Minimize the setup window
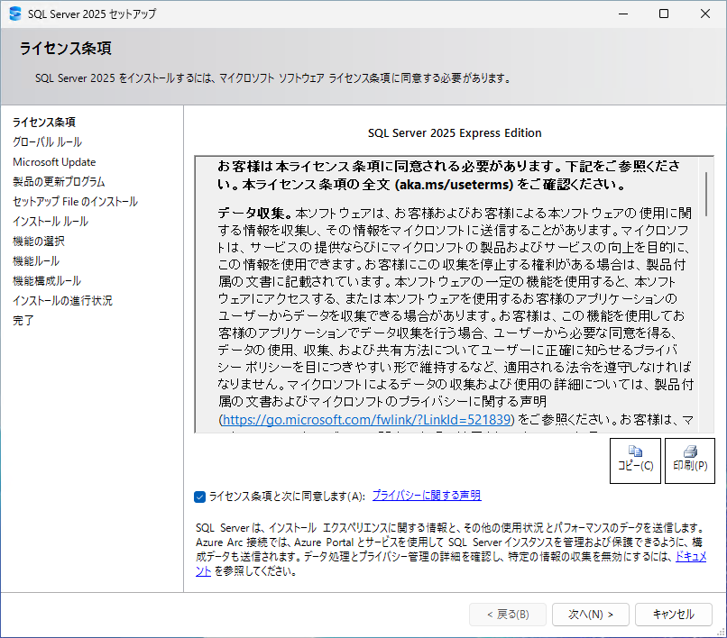 click(623, 14)
